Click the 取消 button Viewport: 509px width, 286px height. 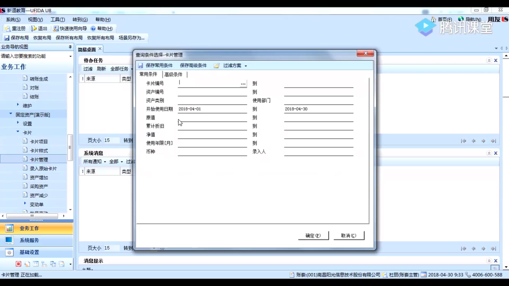(x=349, y=235)
